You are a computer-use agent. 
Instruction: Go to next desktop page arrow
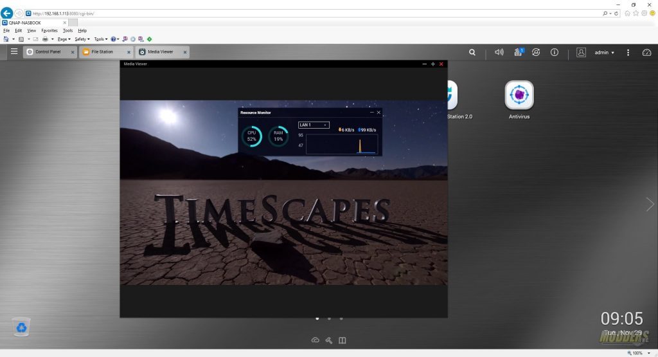[x=650, y=205]
